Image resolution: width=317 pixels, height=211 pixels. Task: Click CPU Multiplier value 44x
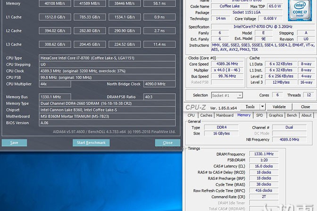pos(55,84)
